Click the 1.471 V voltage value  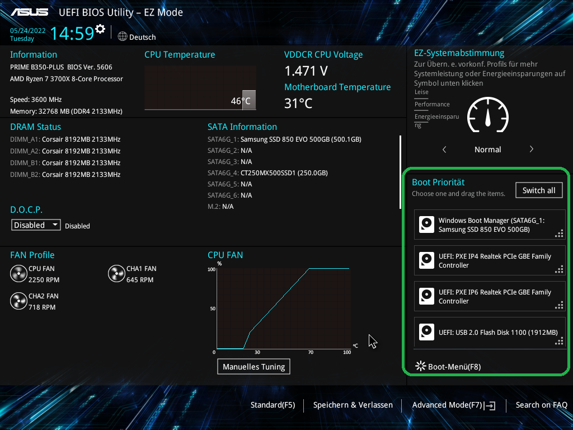pyautogui.click(x=306, y=71)
